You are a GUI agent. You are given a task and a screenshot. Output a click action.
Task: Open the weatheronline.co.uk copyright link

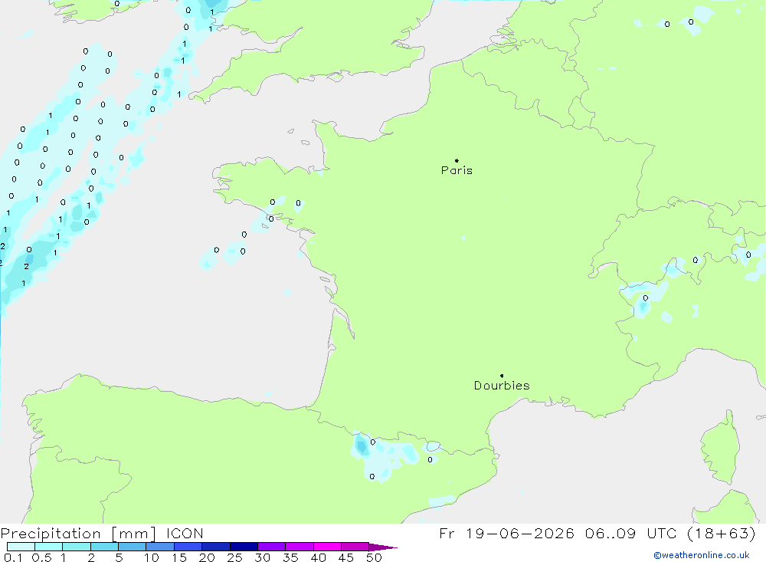tap(702, 555)
